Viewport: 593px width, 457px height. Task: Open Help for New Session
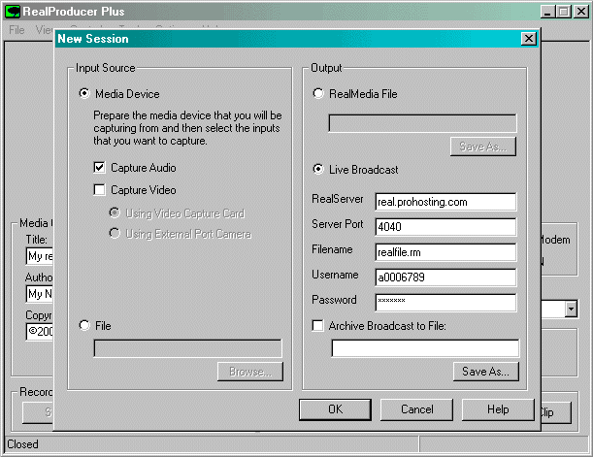(498, 409)
